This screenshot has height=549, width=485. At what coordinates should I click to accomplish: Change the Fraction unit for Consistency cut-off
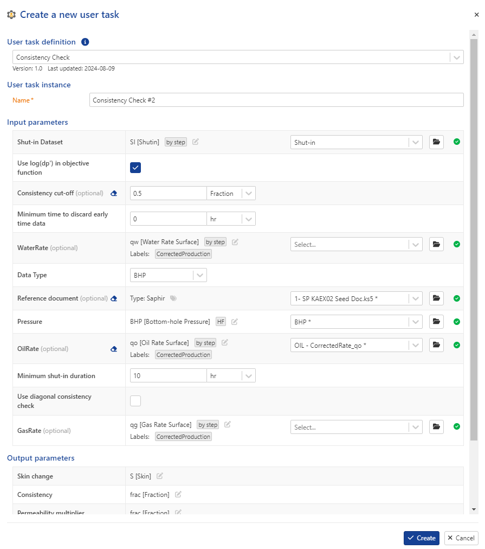click(231, 193)
